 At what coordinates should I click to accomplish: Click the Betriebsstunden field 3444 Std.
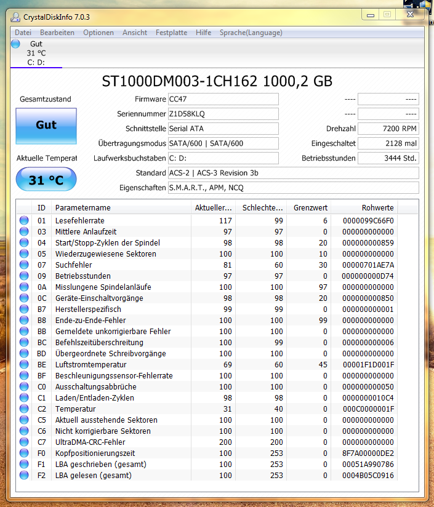[388, 158]
